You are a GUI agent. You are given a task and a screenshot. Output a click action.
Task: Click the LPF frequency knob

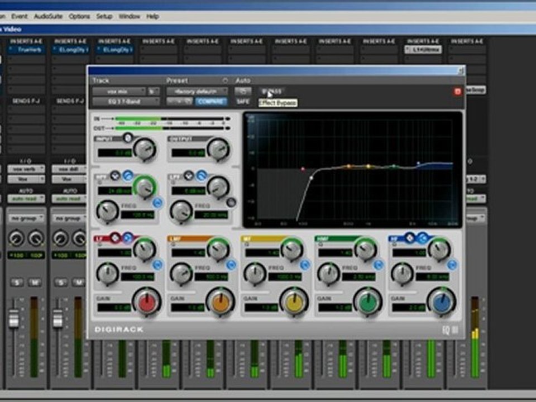181,212
